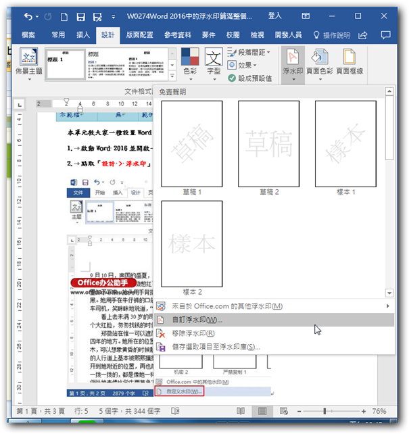The height and width of the screenshot is (434, 409).
Task: Open the 頁面色彩 page color dropdown
Action: click(x=320, y=64)
